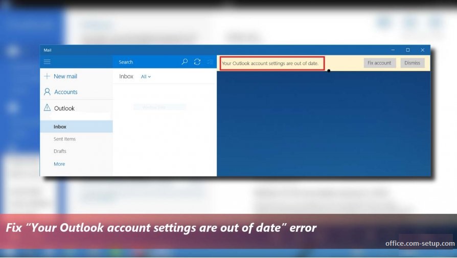Click the plus icon for New mail
The image size is (457, 258).
click(x=47, y=76)
